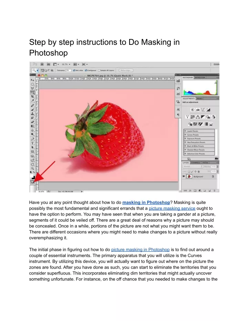Switch to the Paths tab
248x321 pixels.
[205, 163]
